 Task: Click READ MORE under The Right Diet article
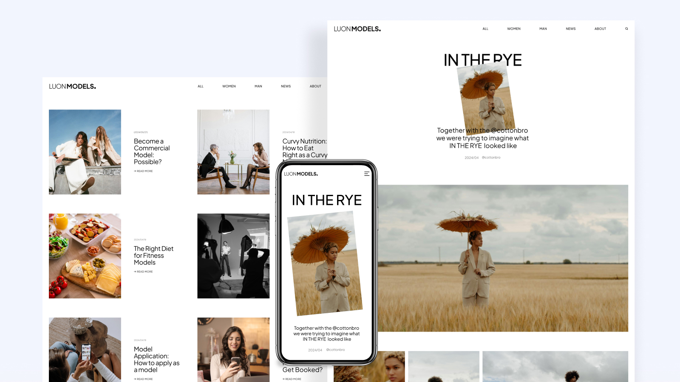pos(143,272)
